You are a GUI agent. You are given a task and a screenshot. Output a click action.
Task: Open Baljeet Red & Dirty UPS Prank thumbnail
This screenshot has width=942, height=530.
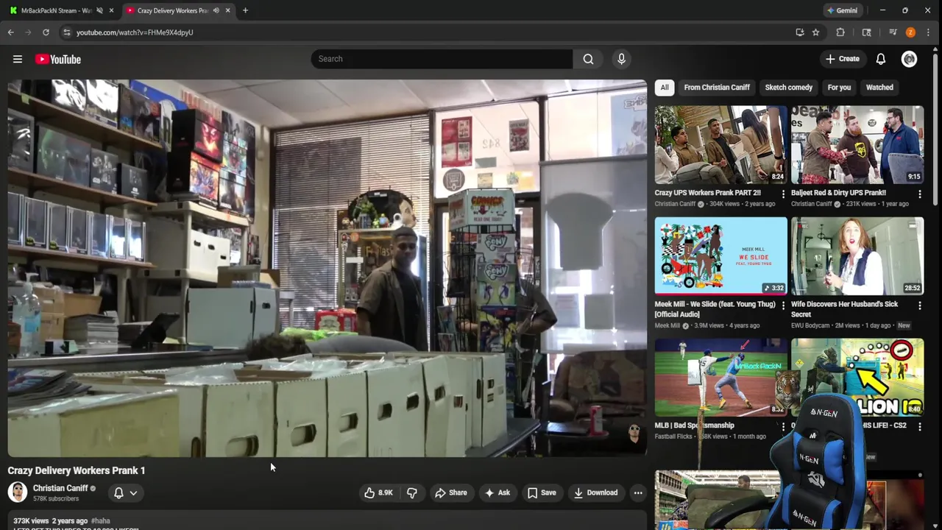[x=857, y=144]
